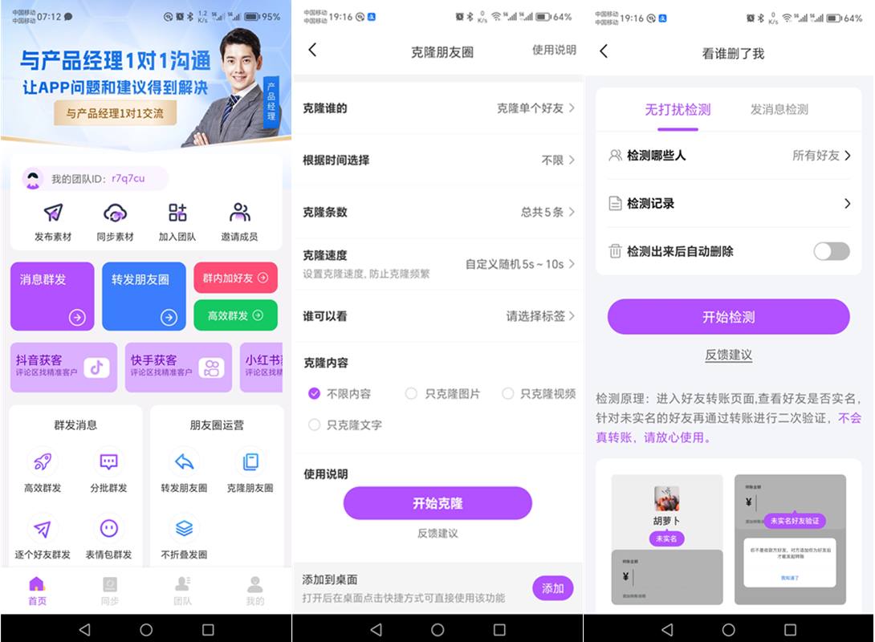Expand the 检测哪些人 所有好友 option

click(847, 156)
